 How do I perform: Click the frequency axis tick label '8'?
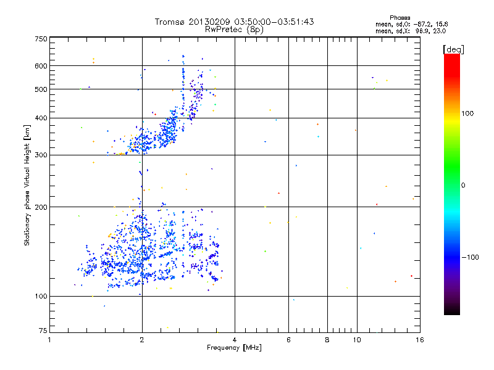tap(327, 340)
